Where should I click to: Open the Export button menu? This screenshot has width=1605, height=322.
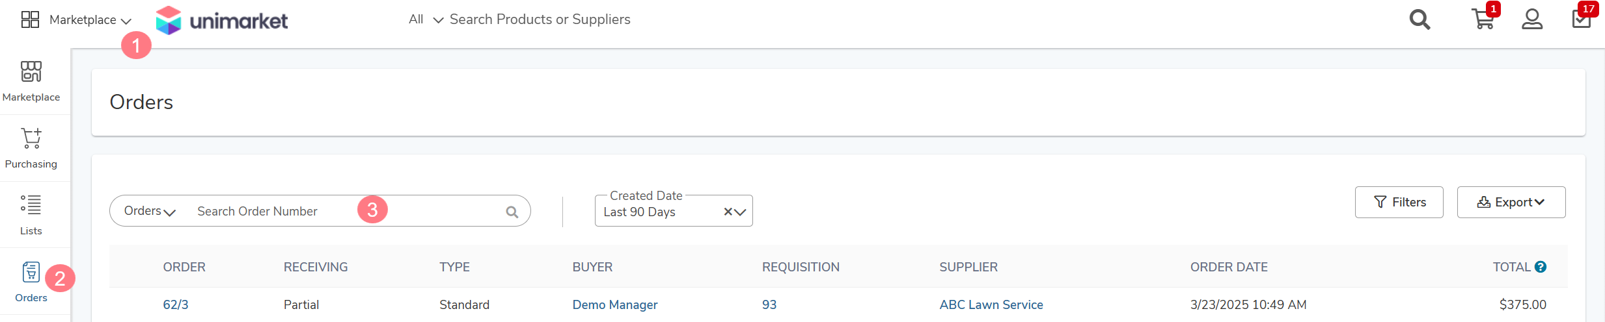[x=1511, y=202]
